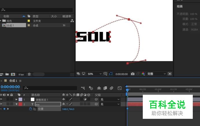Viewport: 200px width, 126px height.
Task: Toggle mask and shape path visibility in viewer
Action: click(111, 74)
